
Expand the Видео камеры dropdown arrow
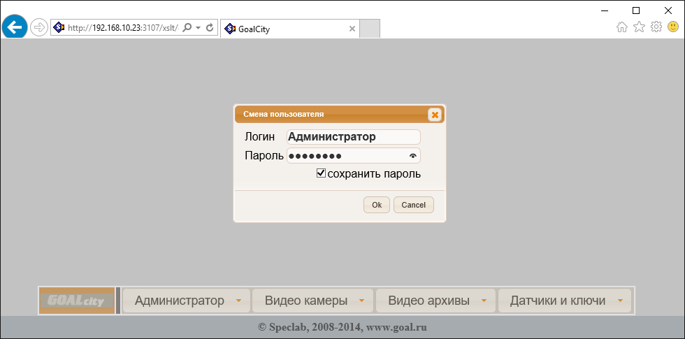pyautogui.click(x=362, y=301)
